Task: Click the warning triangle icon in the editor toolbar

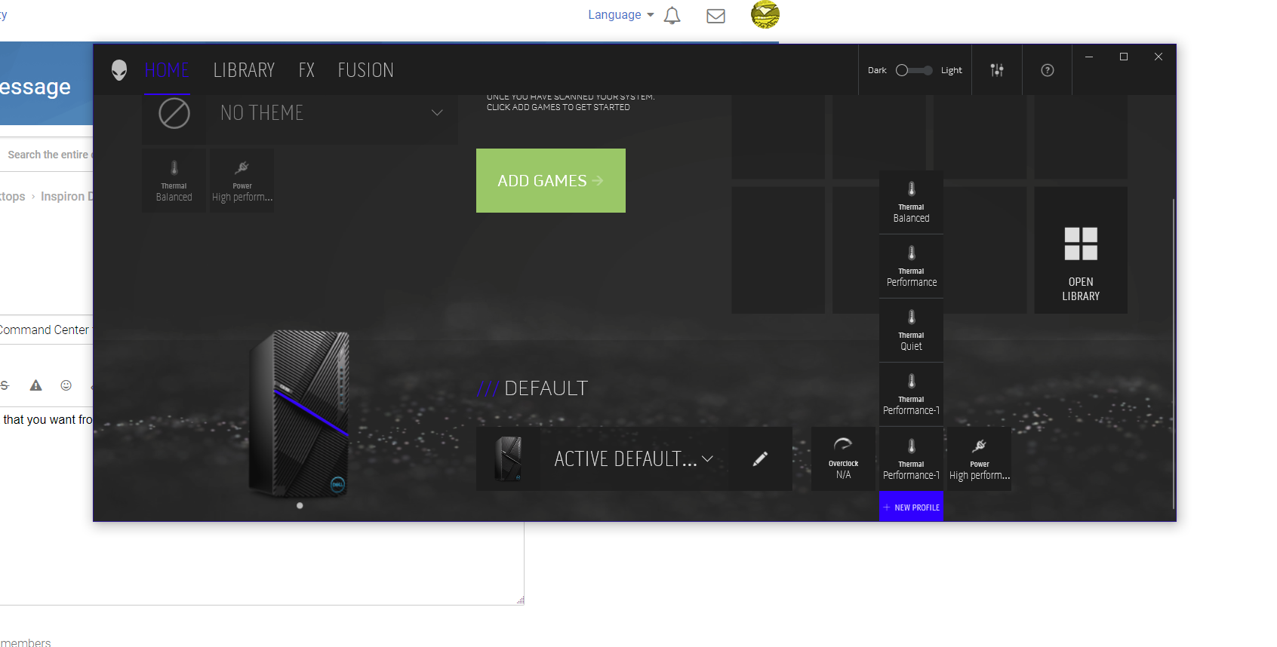Action: (x=35, y=385)
